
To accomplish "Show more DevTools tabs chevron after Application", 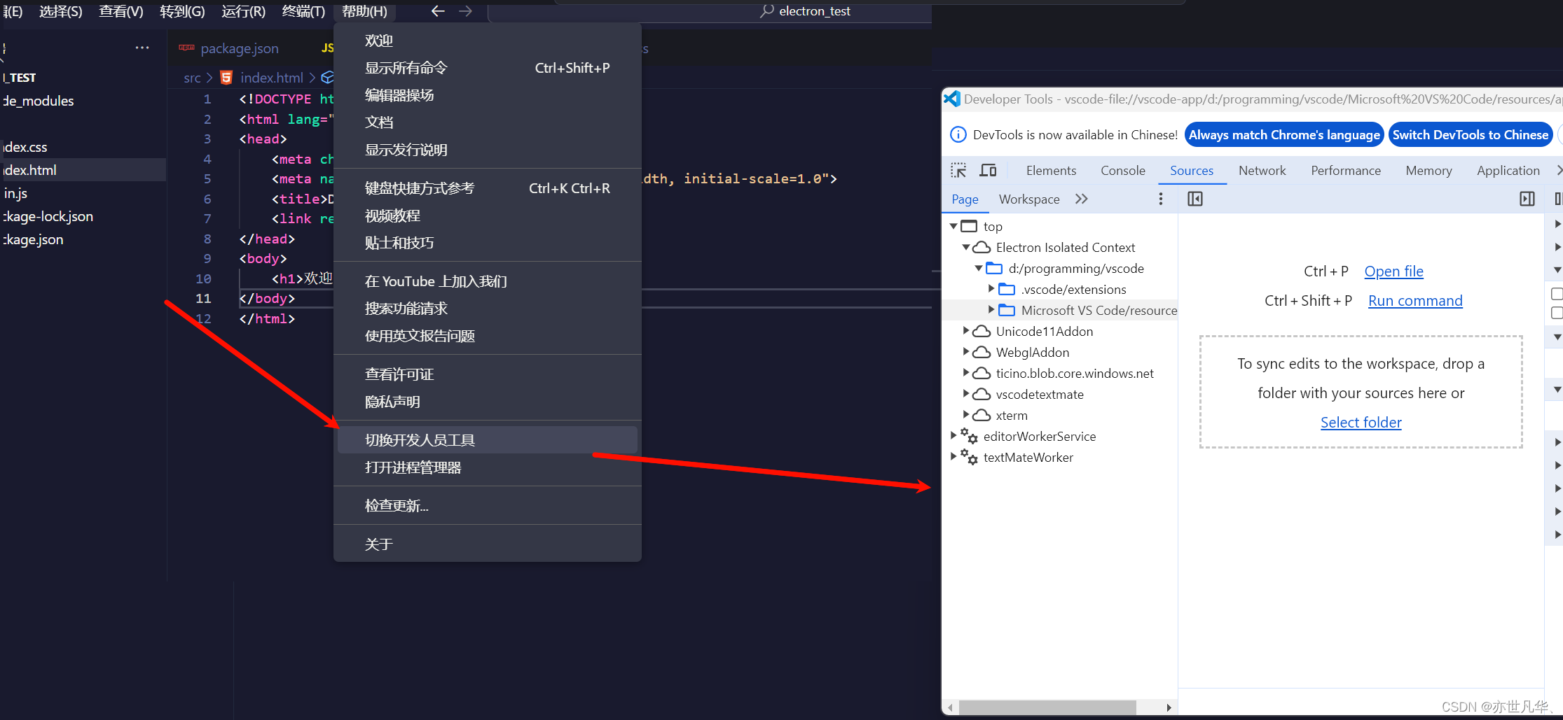I will click(1558, 170).
